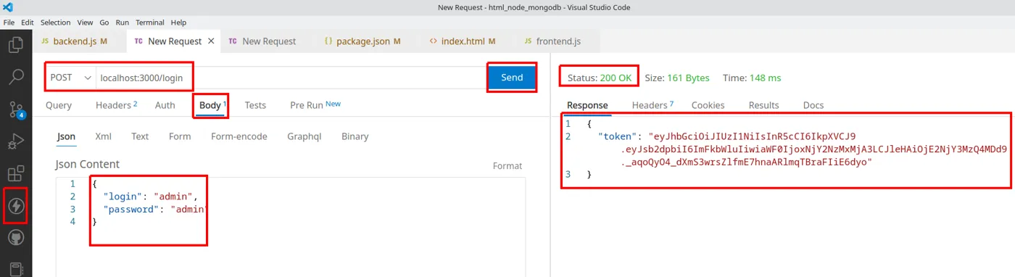Click the "login": "admin" line
The height and width of the screenshot is (277, 1015).
pyautogui.click(x=150, y=197)
